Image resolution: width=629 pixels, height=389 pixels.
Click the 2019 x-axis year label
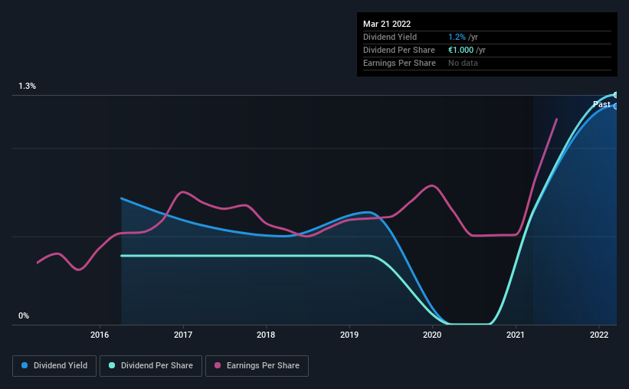coord(349,335)
